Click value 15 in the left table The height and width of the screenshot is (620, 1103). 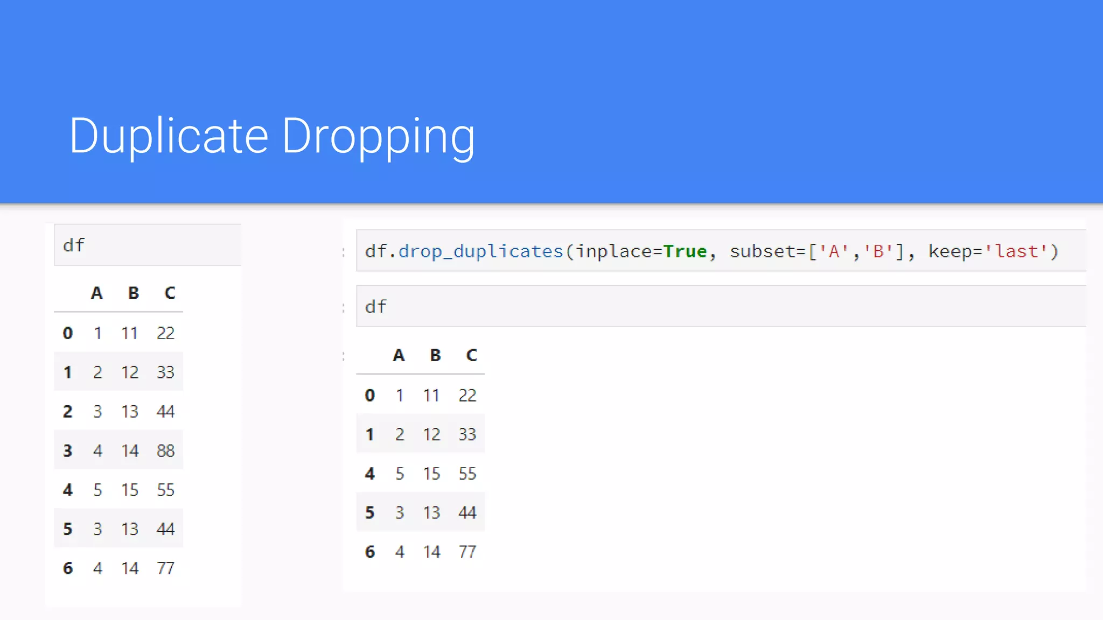pos(130,490)
